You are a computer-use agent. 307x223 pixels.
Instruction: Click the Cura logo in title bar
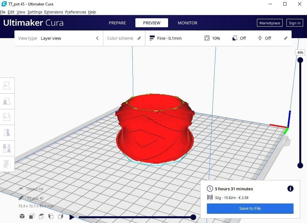pos(4,4)
